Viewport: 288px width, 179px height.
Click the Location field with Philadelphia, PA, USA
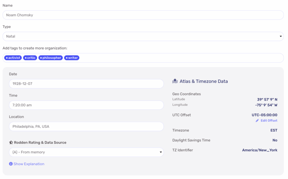(86, 127)
